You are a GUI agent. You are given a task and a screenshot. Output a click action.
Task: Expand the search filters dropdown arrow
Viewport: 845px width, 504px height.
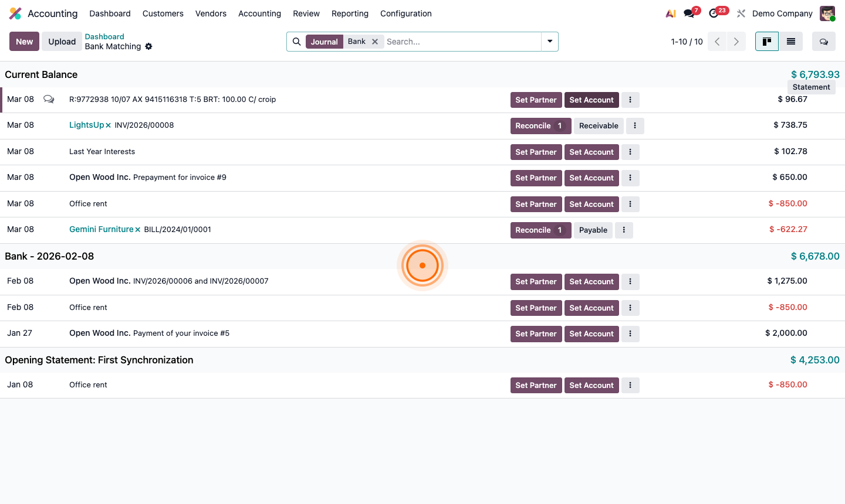tap(549, 41)
